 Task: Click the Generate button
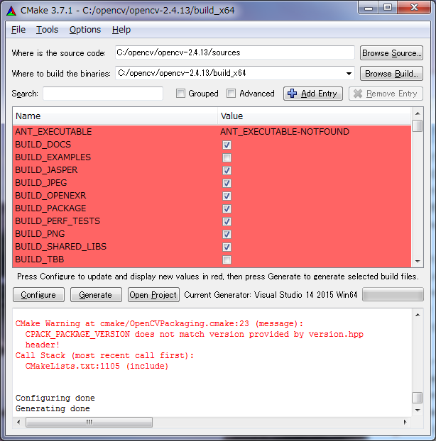(x=96, y=295)
